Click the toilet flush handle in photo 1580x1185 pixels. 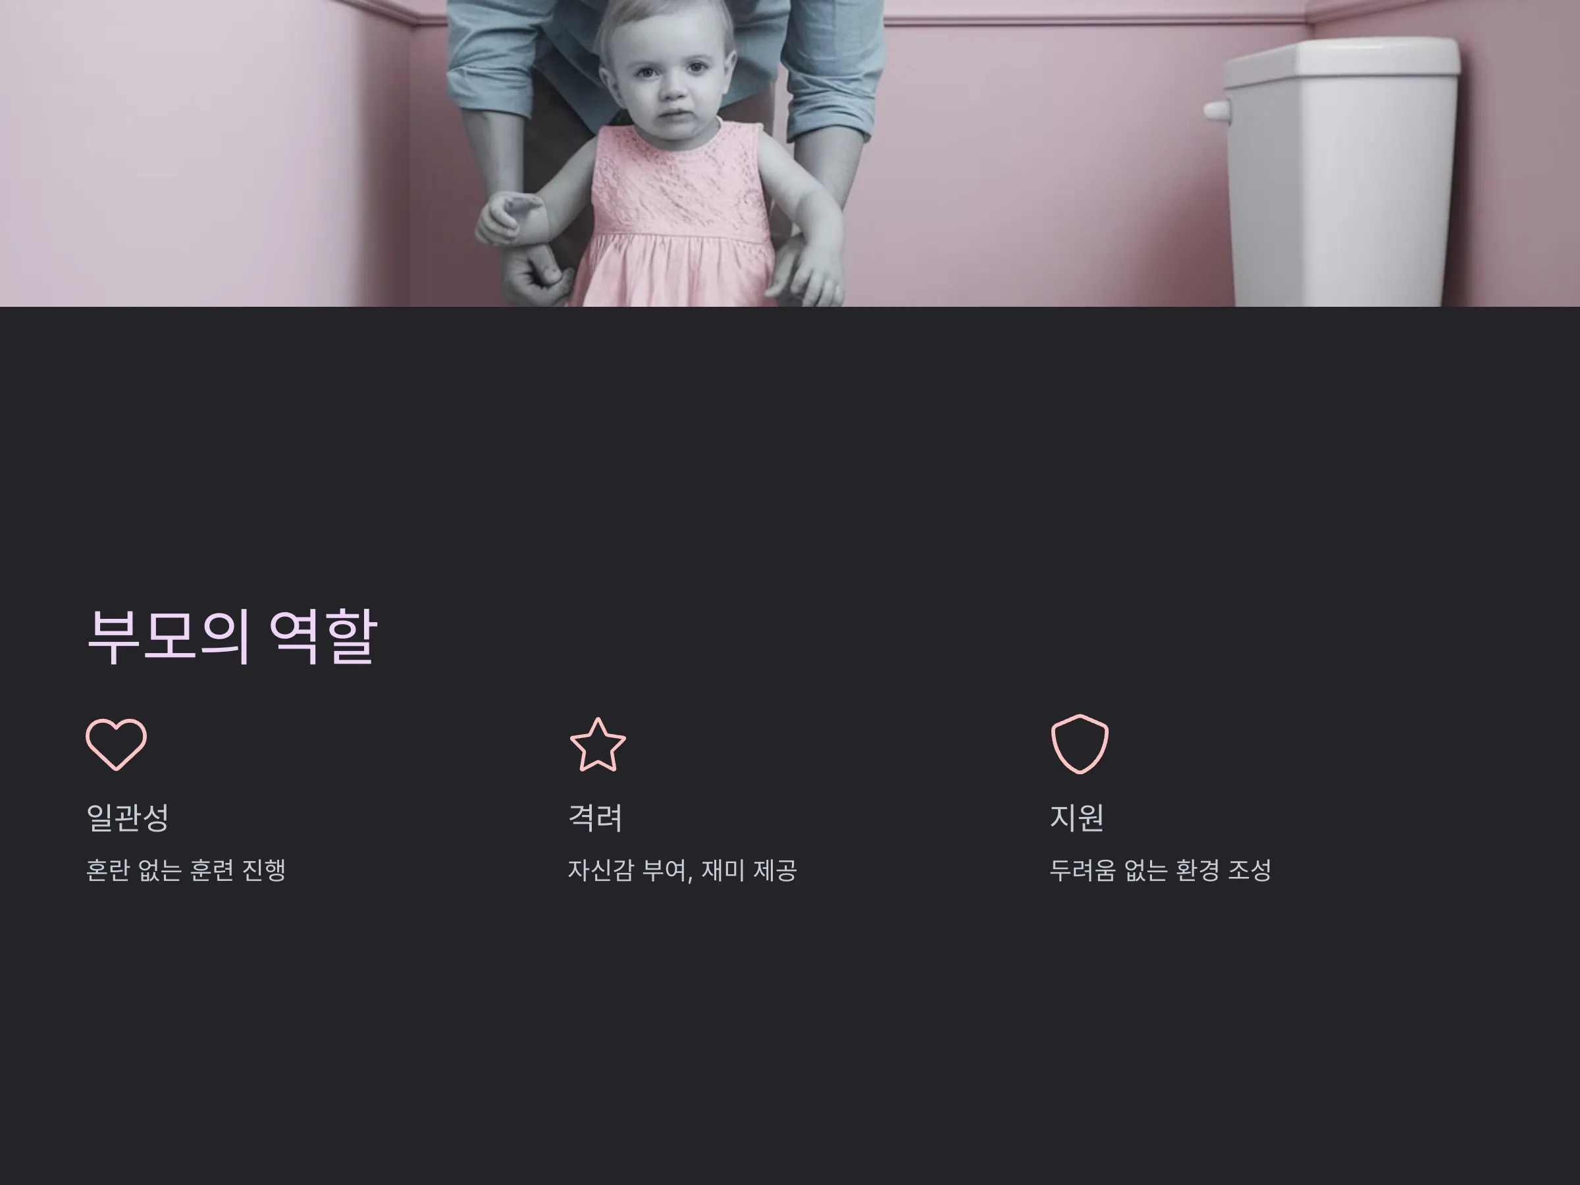(1217, 111)
